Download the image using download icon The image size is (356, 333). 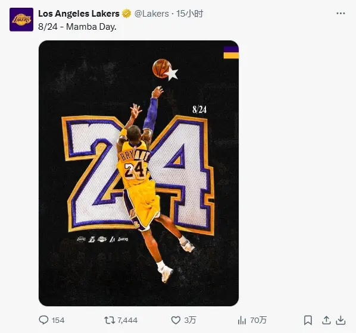click(x=341, y=321)
